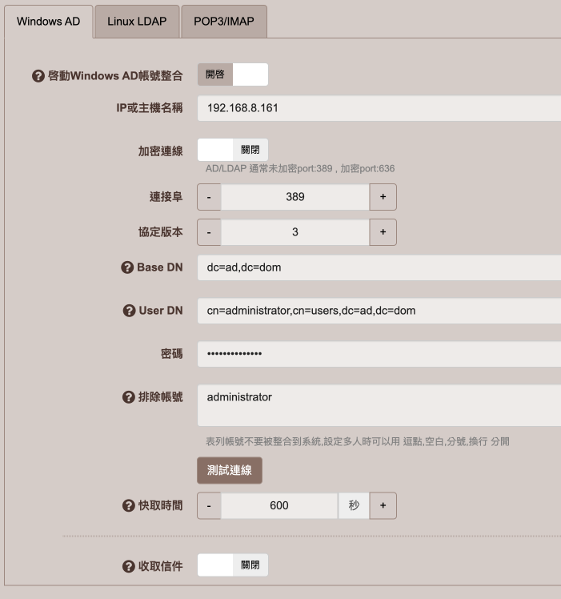The width and height of the screenshot is (561, 599).
Task: Click help icon next to 排除帳號
Action: pyautogui.click(x=127, y=397)
